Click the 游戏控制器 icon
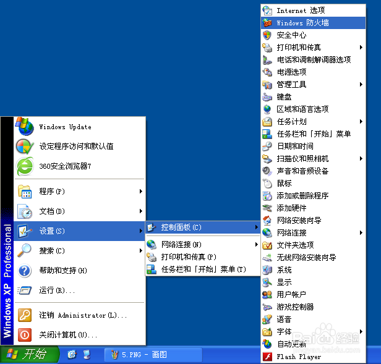Screen dimensions: 381x364 (x=267, y=307)
